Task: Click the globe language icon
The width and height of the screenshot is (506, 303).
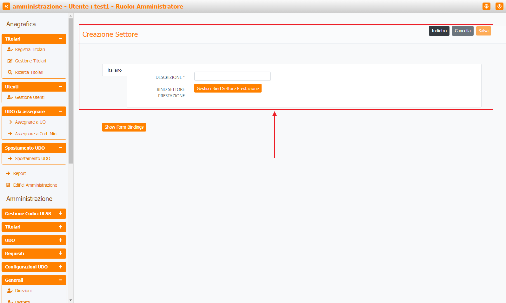Action: click(x=486, y=6)
